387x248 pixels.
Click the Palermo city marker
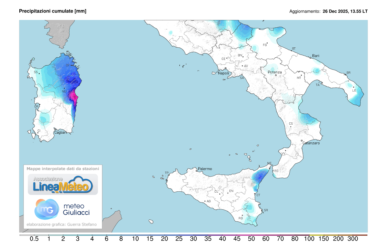197,171
